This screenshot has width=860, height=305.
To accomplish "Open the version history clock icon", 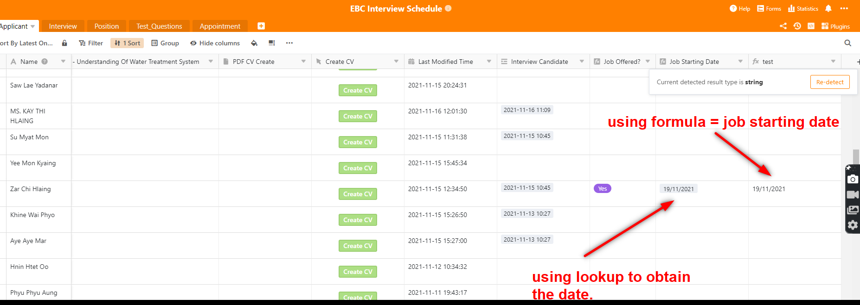I will (x=797, y=26).
